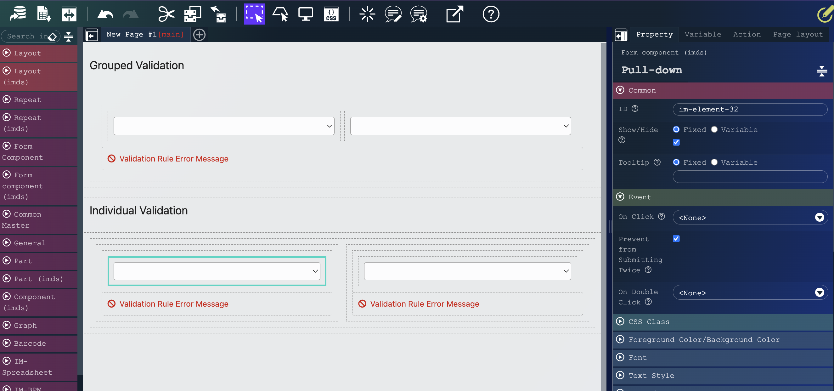834x391 pixels.
Task: Click the ID input field
Action: 750,109
